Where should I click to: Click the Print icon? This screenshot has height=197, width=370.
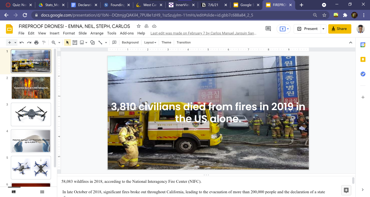pyautogui.click(x=36, y=43)
